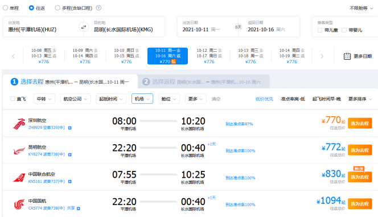Screen dimensions: 378x217
Task: Open calendar icon for more dates
Action: [x=347, y=56]
